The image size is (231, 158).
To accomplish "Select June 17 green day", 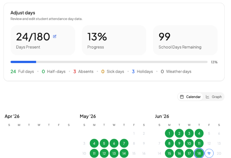I will pyautogui.click(x=189, y=153).
